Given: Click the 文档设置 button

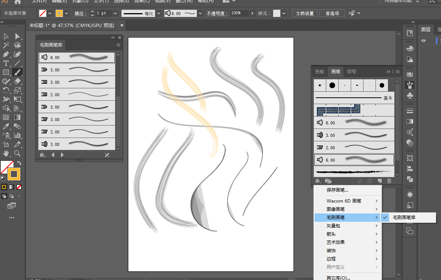Looking at the screenshot, I should tap(304, 14).
